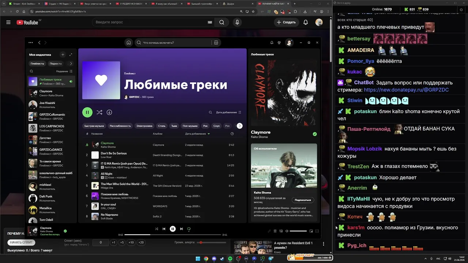Viewport: 468px width, 263px height.
Task: Open Дата добавления view options dropdown
Action: [x=229, y=113]
